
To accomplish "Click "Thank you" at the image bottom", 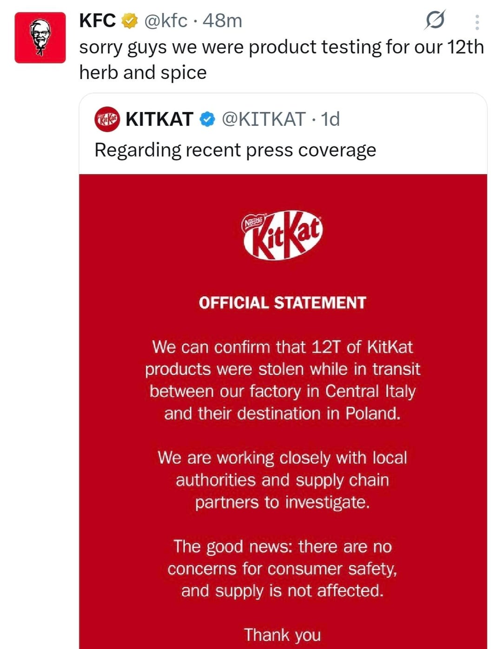I will click(282, 635).
